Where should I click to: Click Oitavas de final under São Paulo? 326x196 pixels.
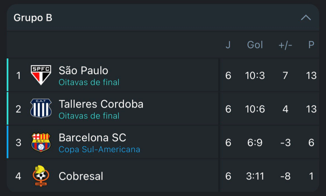89,82
